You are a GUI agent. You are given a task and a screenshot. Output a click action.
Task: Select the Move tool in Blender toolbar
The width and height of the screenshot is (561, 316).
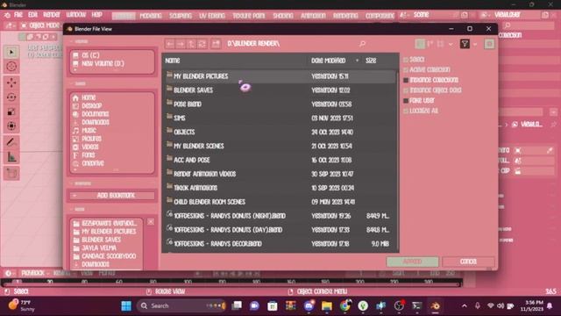point(11,83)
